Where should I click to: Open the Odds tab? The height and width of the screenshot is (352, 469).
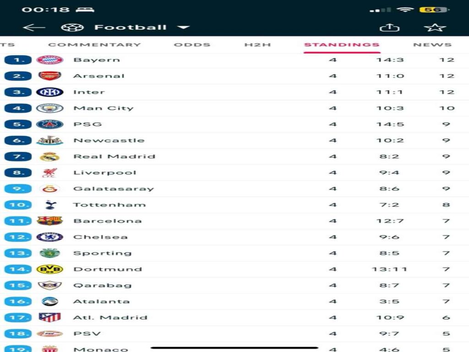click(192, 45)
